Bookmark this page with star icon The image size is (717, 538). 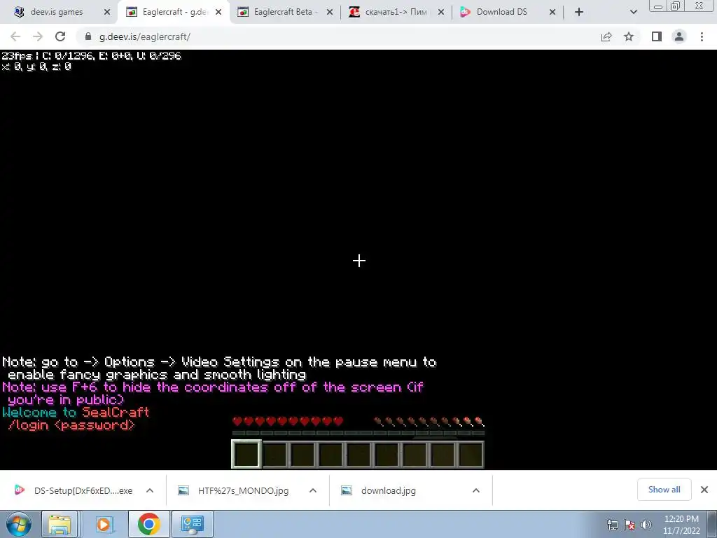pos(629,36)
